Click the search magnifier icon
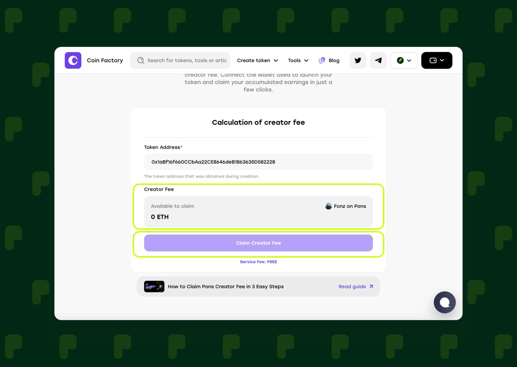Image resolution: width=517 pixels, height=367 pixels. pyautogui.click(x=140, y=60)
